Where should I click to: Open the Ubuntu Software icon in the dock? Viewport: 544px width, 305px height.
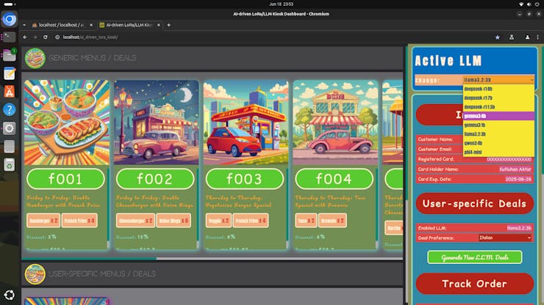tap(10, 91)
